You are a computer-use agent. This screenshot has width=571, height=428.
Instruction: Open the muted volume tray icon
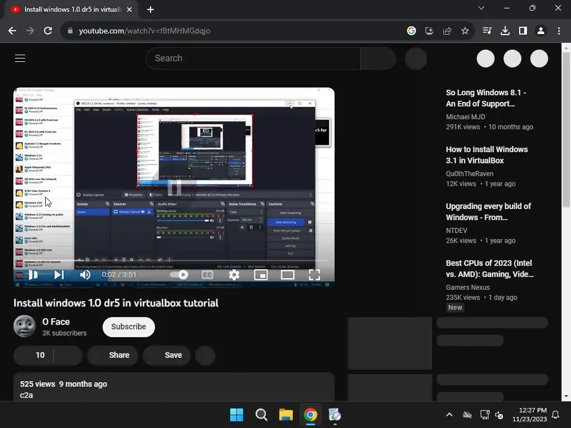(x=499, y=415)
